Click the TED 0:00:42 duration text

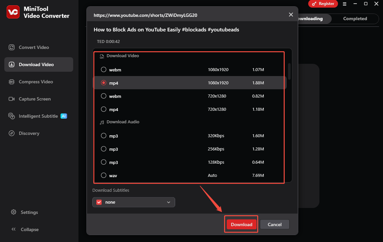point(109,41)
